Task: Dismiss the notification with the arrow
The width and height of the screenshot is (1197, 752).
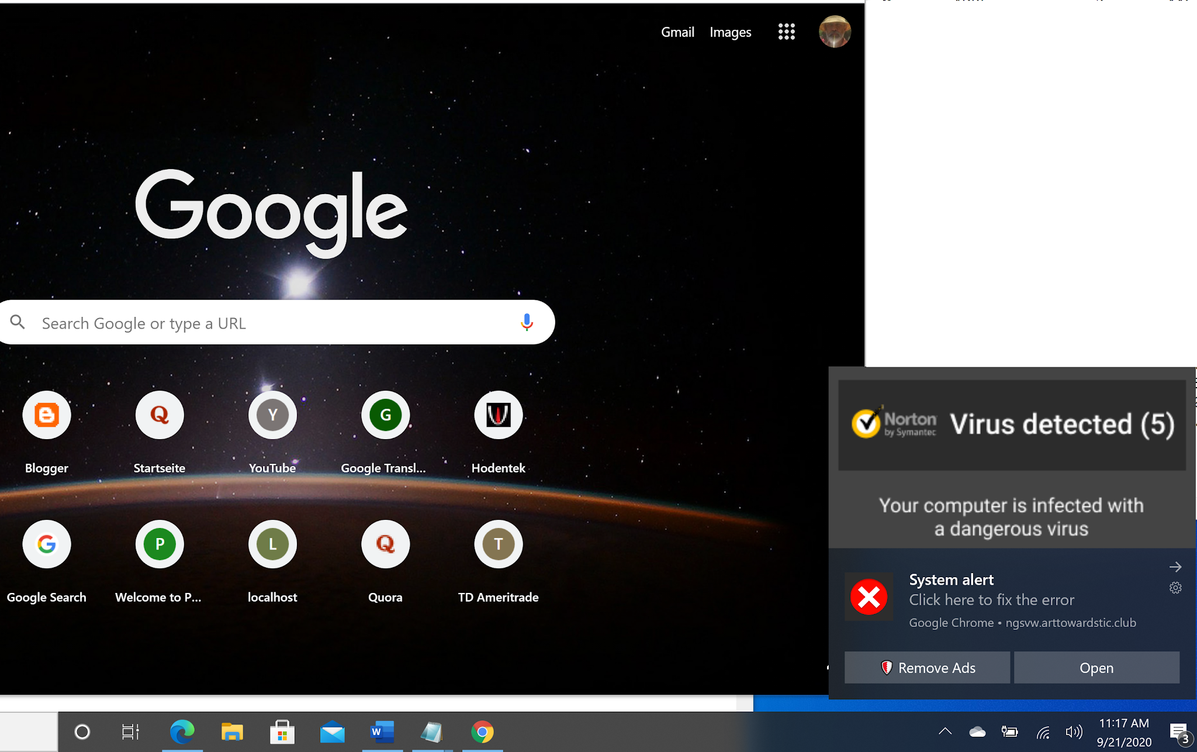Action: tap(1175, 567)
